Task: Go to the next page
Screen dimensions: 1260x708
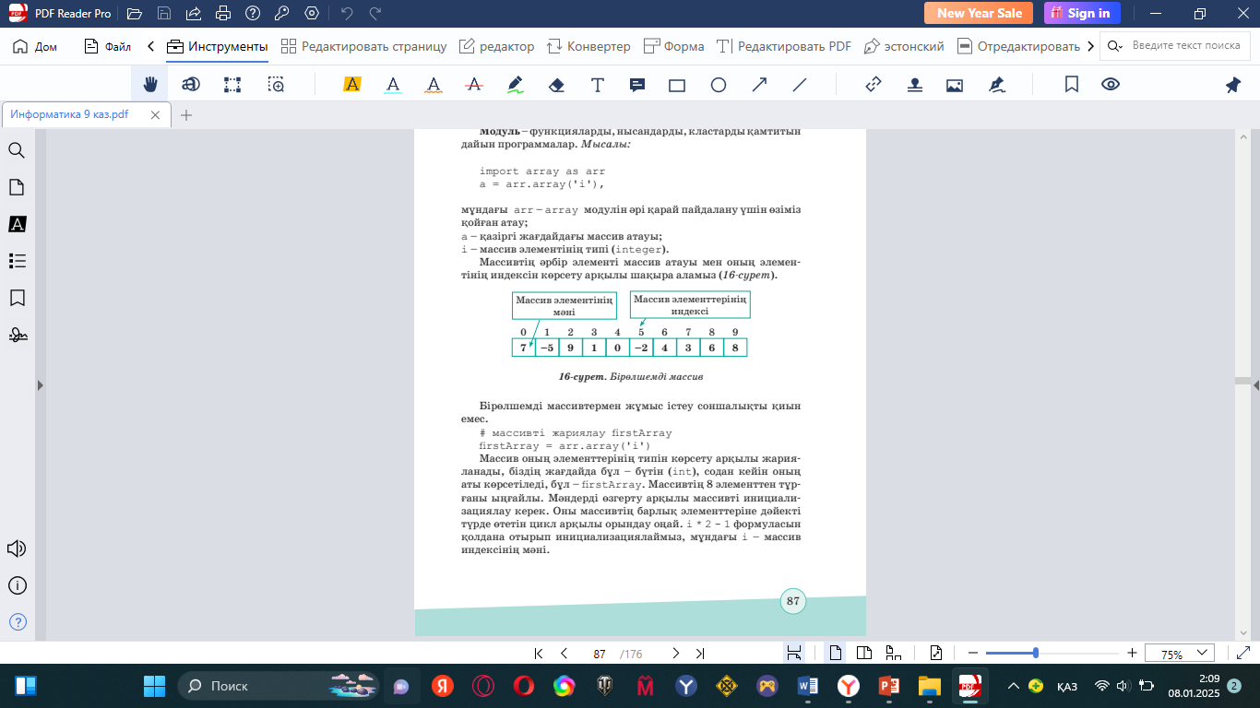Action: 675,654
